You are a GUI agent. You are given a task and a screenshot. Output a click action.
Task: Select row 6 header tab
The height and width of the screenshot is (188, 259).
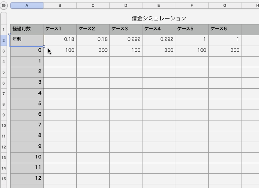click(4, 83)
